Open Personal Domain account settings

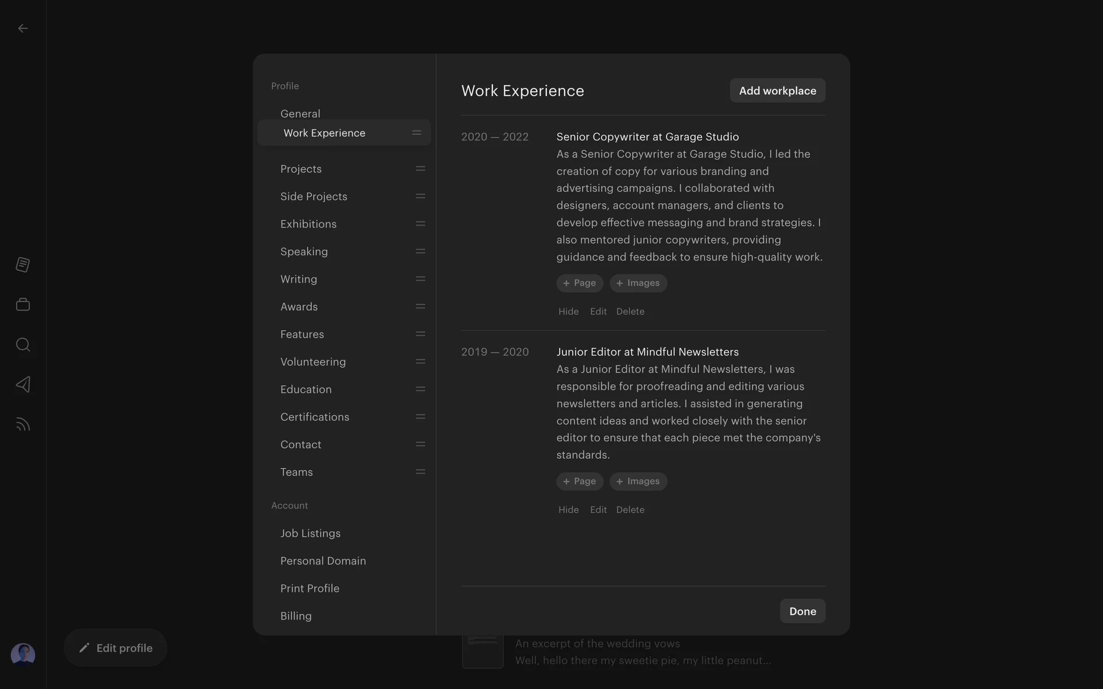point(323,561)
